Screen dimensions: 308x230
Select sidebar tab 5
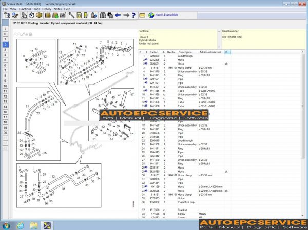tap(5, 60)
